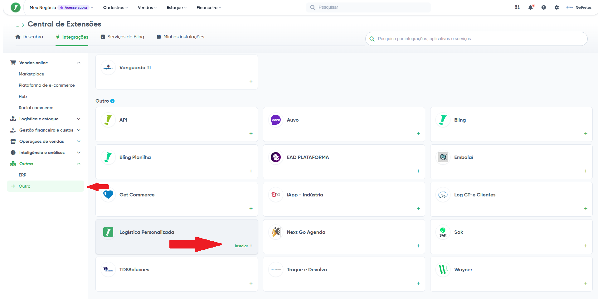Switch to the Descubra tab

[29, 37]
